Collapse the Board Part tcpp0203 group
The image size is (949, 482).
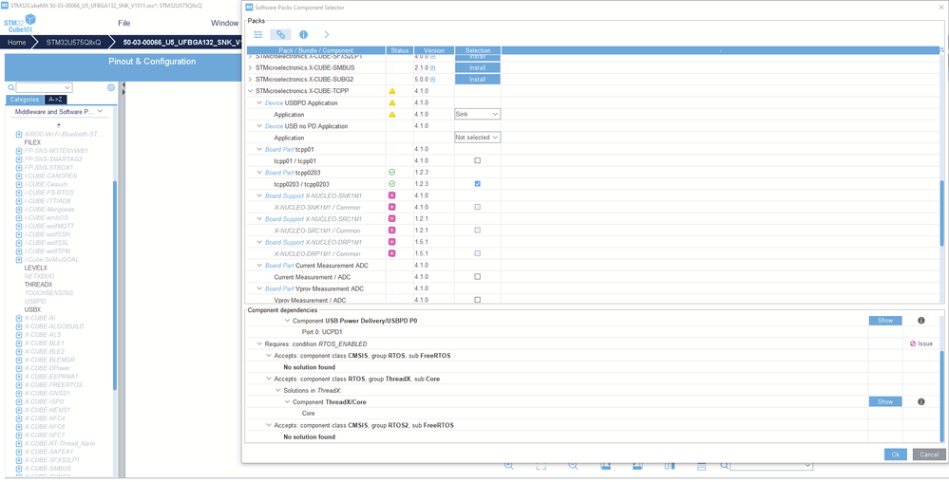pos(259,173)
